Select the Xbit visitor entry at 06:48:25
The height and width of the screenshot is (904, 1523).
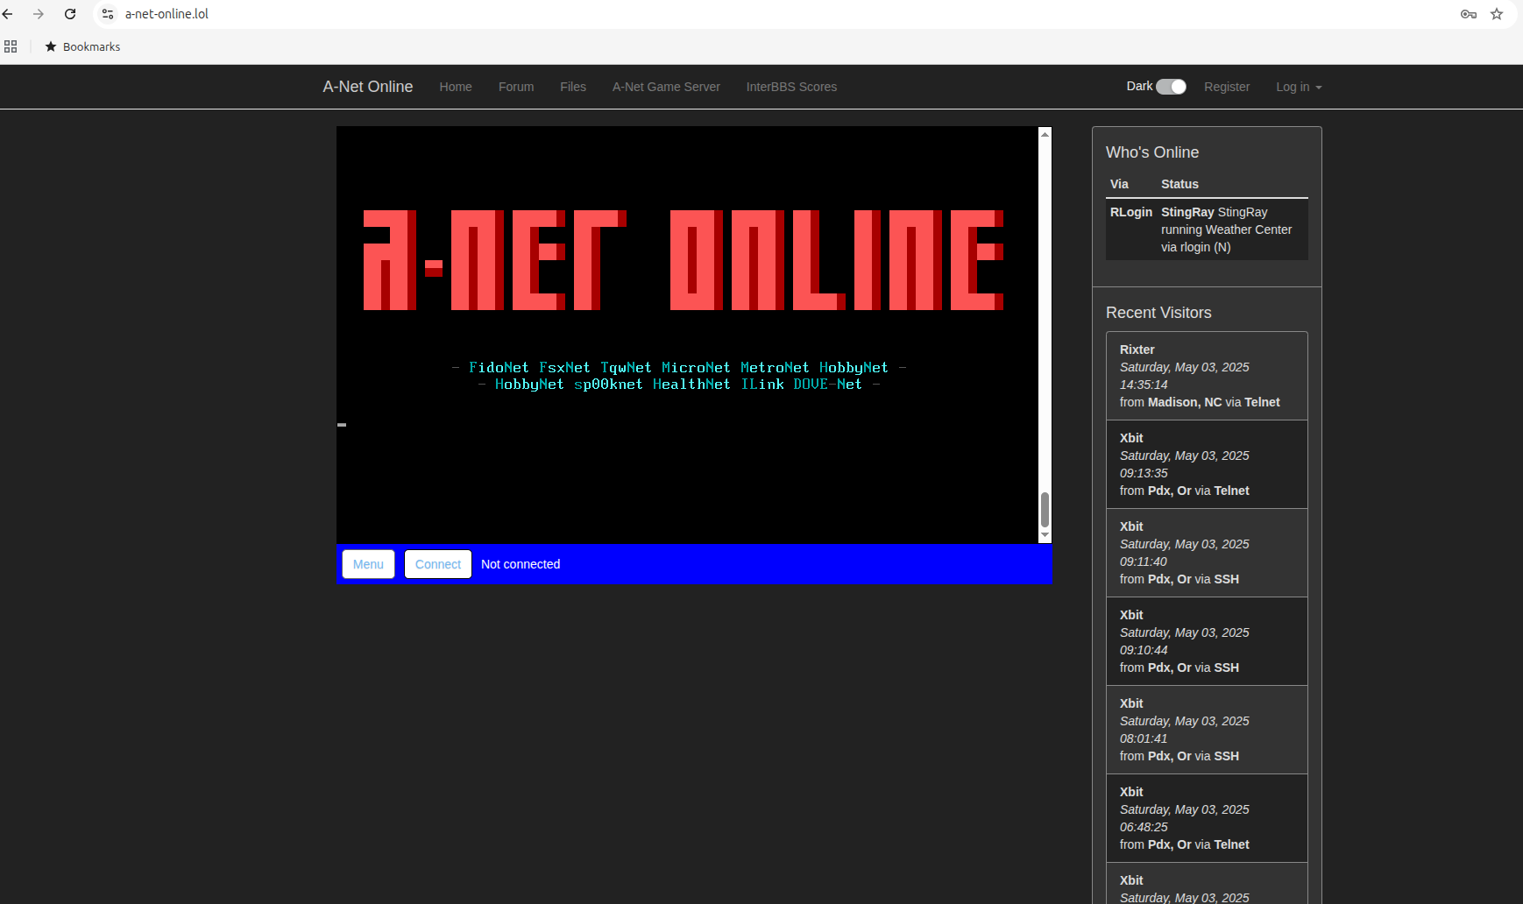click(1207, 818)
